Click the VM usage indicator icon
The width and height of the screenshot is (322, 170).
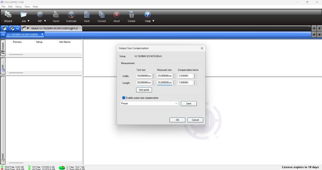29,168
